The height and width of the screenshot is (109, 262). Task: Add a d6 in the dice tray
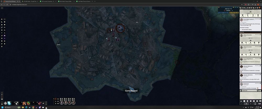point(244,101)
